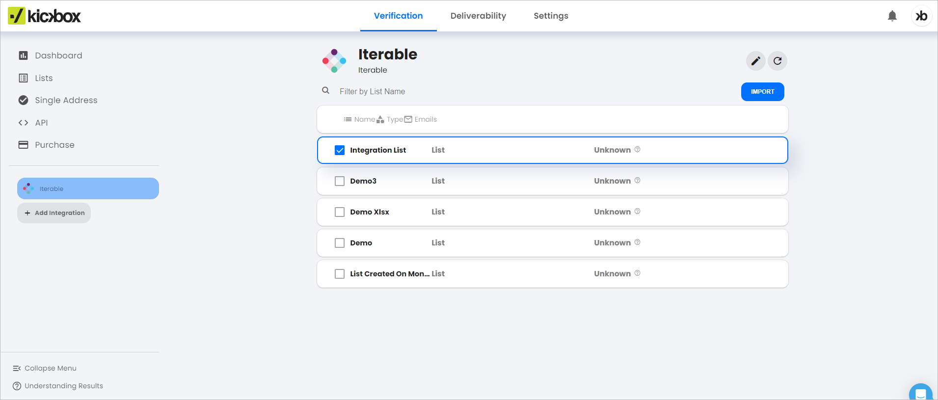Select the Iterable integration in sidebar
938x400 pixels.
point(88,188)
